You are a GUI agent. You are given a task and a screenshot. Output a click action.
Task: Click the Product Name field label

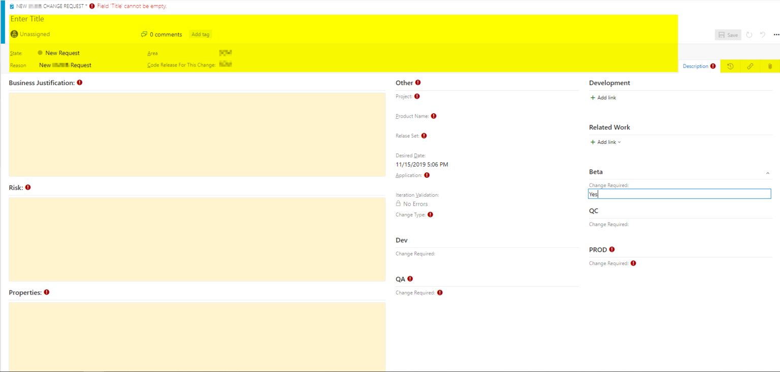pyautogui.click(x=412, y=116)
